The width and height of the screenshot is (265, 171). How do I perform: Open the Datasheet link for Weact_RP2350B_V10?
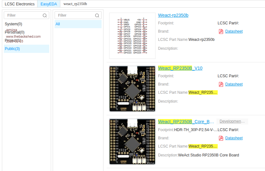(x=234, y=84)
